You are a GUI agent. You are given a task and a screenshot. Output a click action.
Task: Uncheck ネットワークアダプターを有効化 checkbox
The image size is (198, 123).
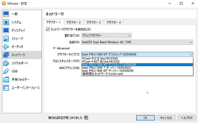(x=48, y=30)
